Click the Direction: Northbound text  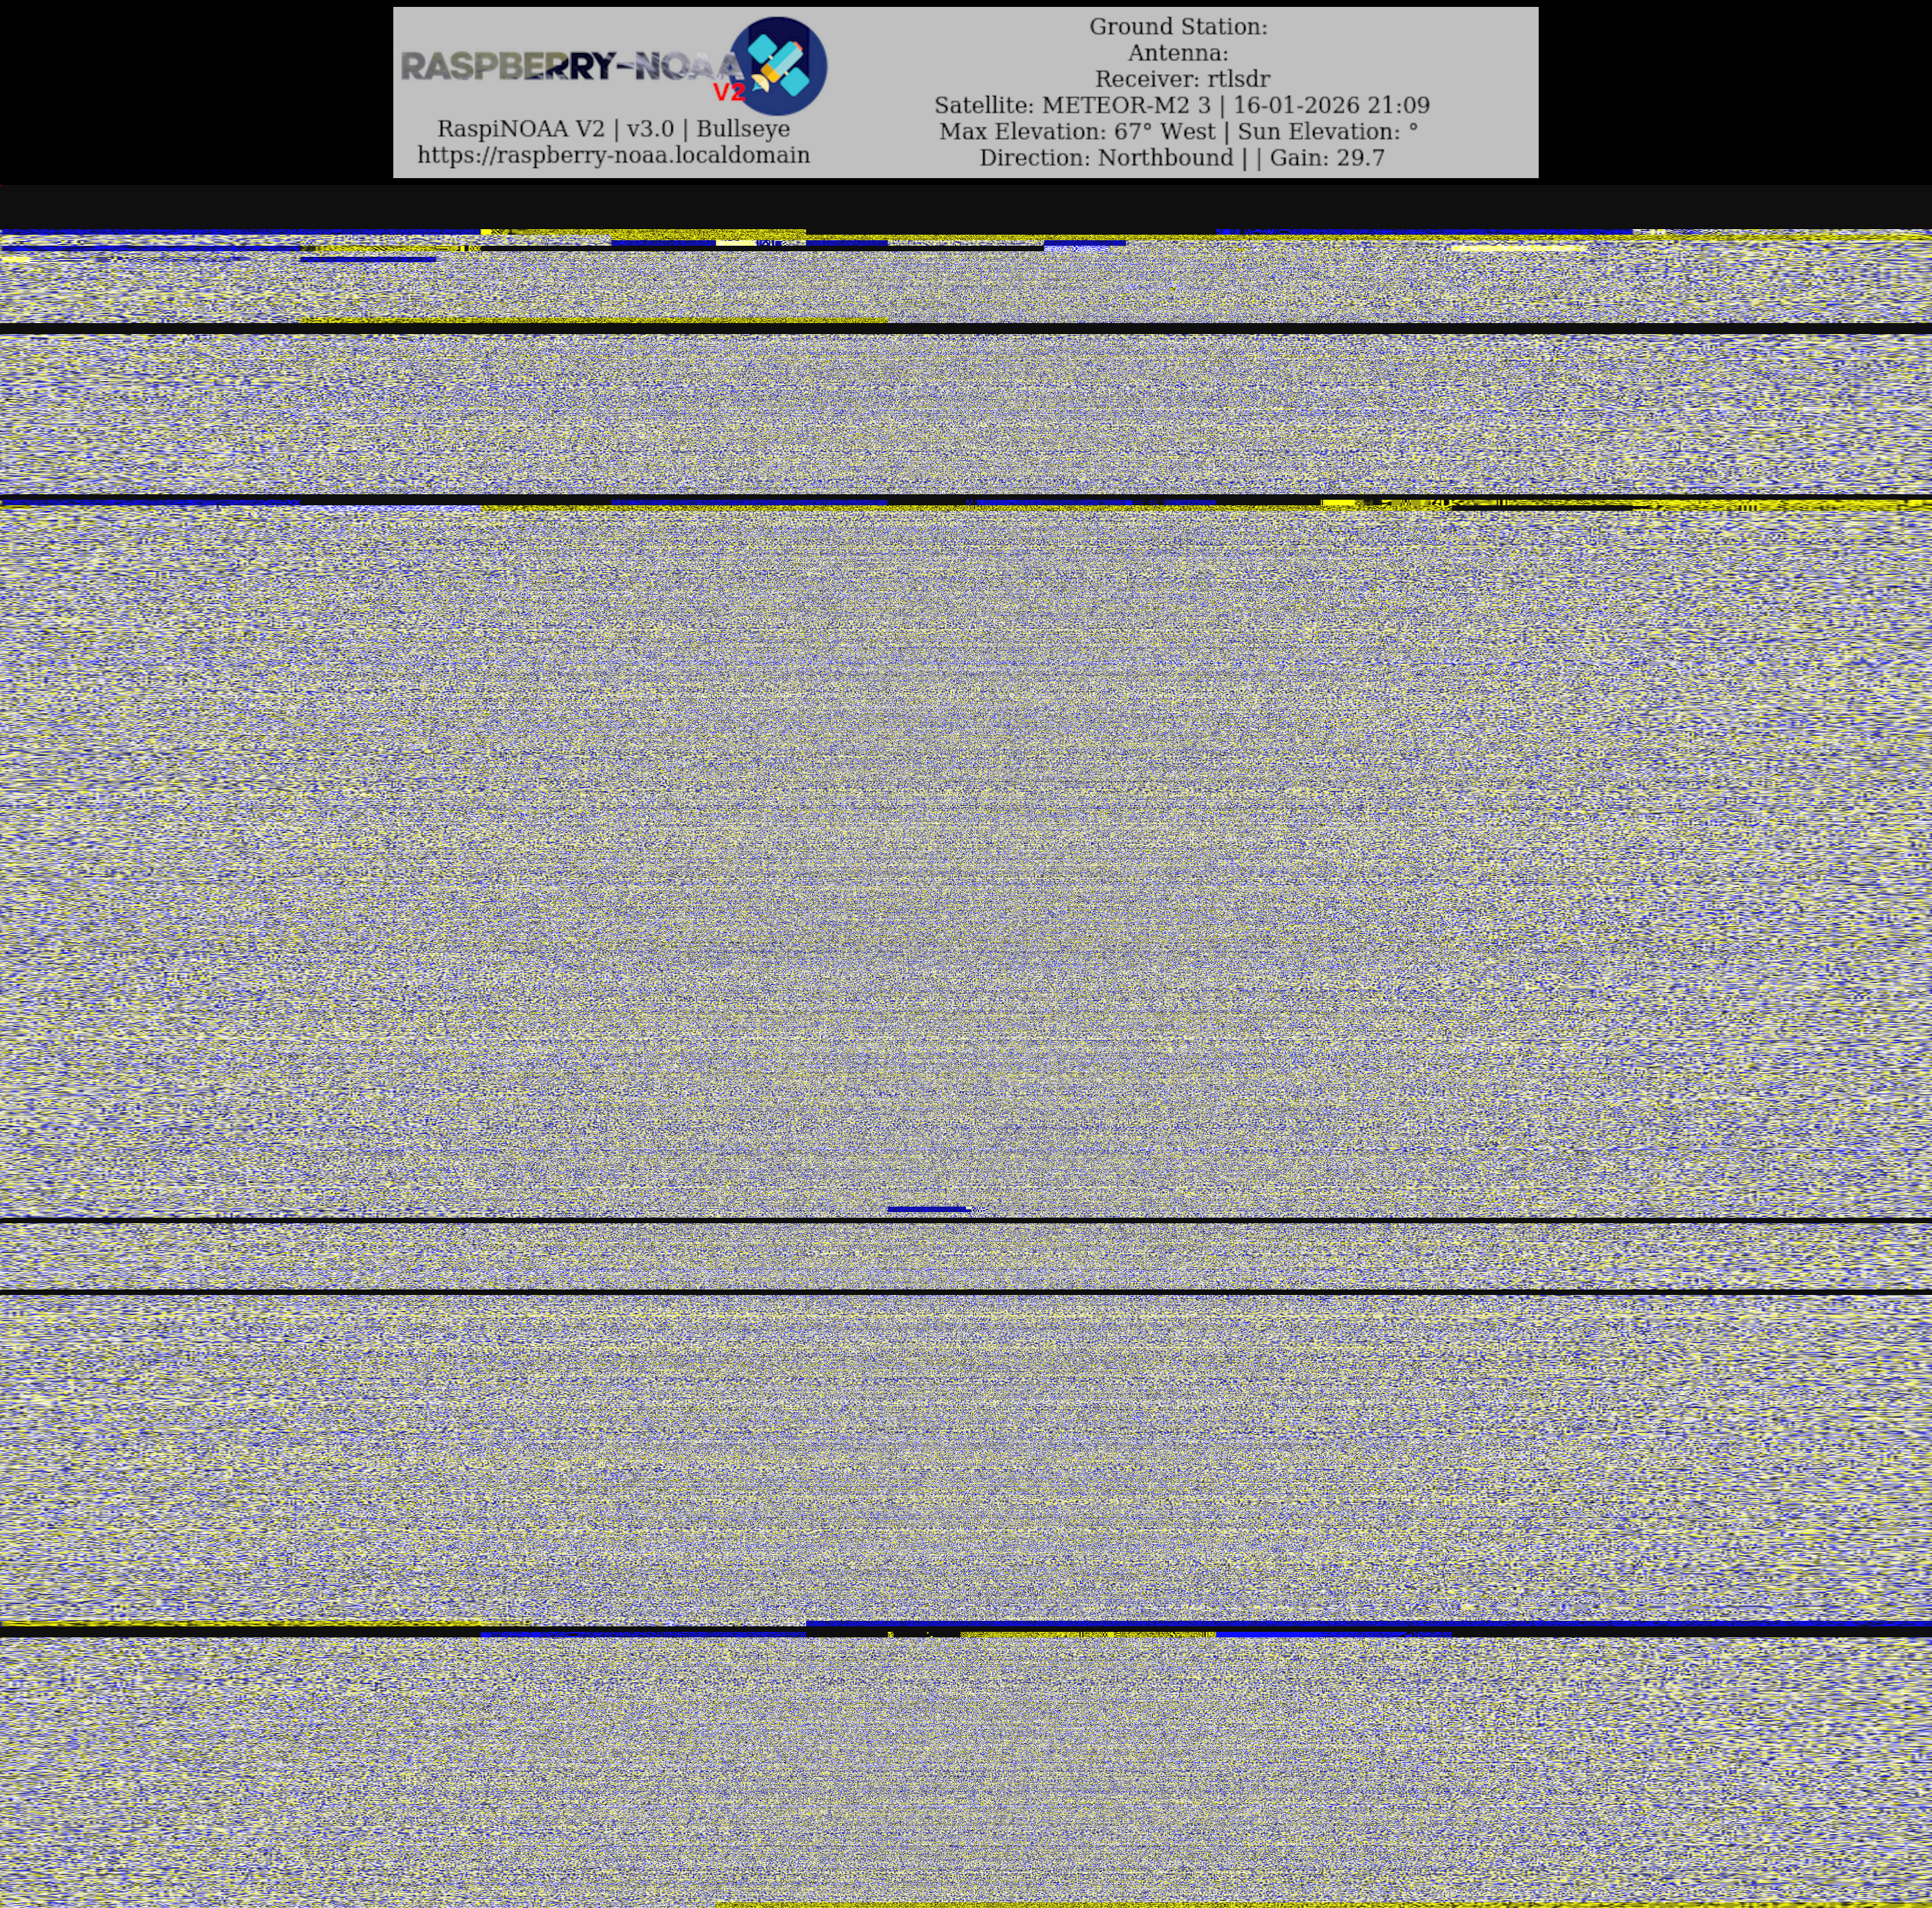[x=1106, y=157]
